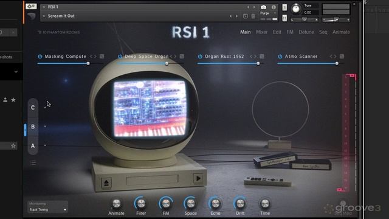Switch to the Main tab
389x219 pixels.
coord(245,32)
